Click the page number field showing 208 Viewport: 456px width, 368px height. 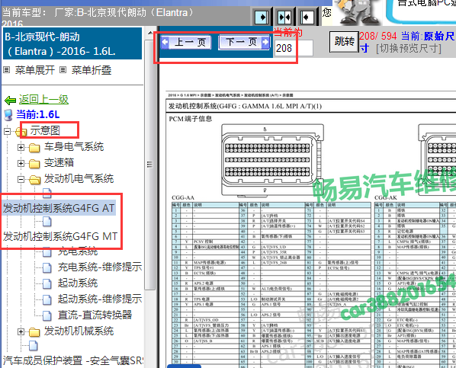tap(294, 48)
